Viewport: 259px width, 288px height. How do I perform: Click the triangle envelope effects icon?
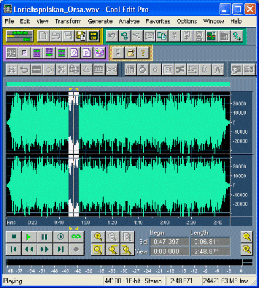[86, 69]
